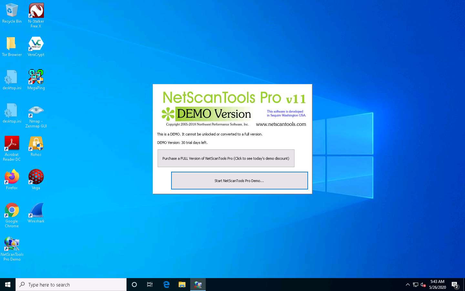Click the Copyright 2005-2018 Northwest Performance text

(207, 124)
